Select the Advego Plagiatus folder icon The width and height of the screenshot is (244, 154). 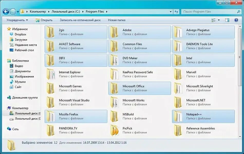tap(178, 32)
